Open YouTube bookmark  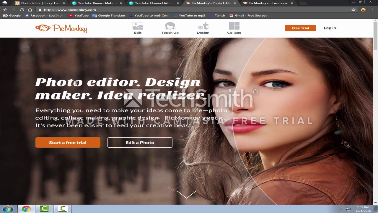(79, 15)
